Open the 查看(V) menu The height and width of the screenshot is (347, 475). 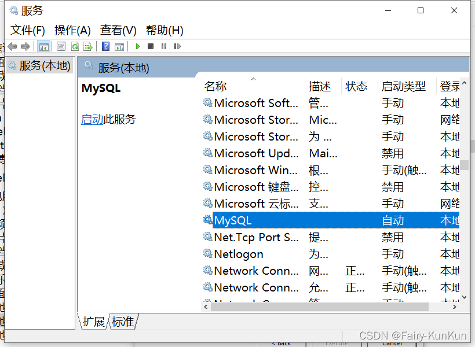118,30
